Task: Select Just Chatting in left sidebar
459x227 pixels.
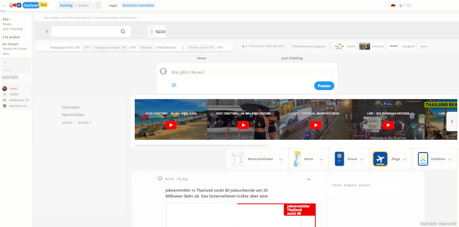Action: tap(13, 29)
